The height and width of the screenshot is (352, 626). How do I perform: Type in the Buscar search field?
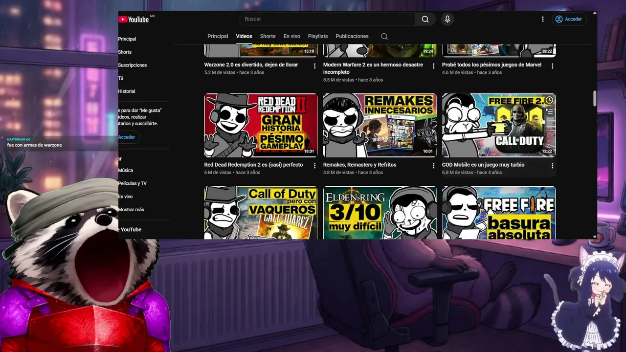[327, 19]
